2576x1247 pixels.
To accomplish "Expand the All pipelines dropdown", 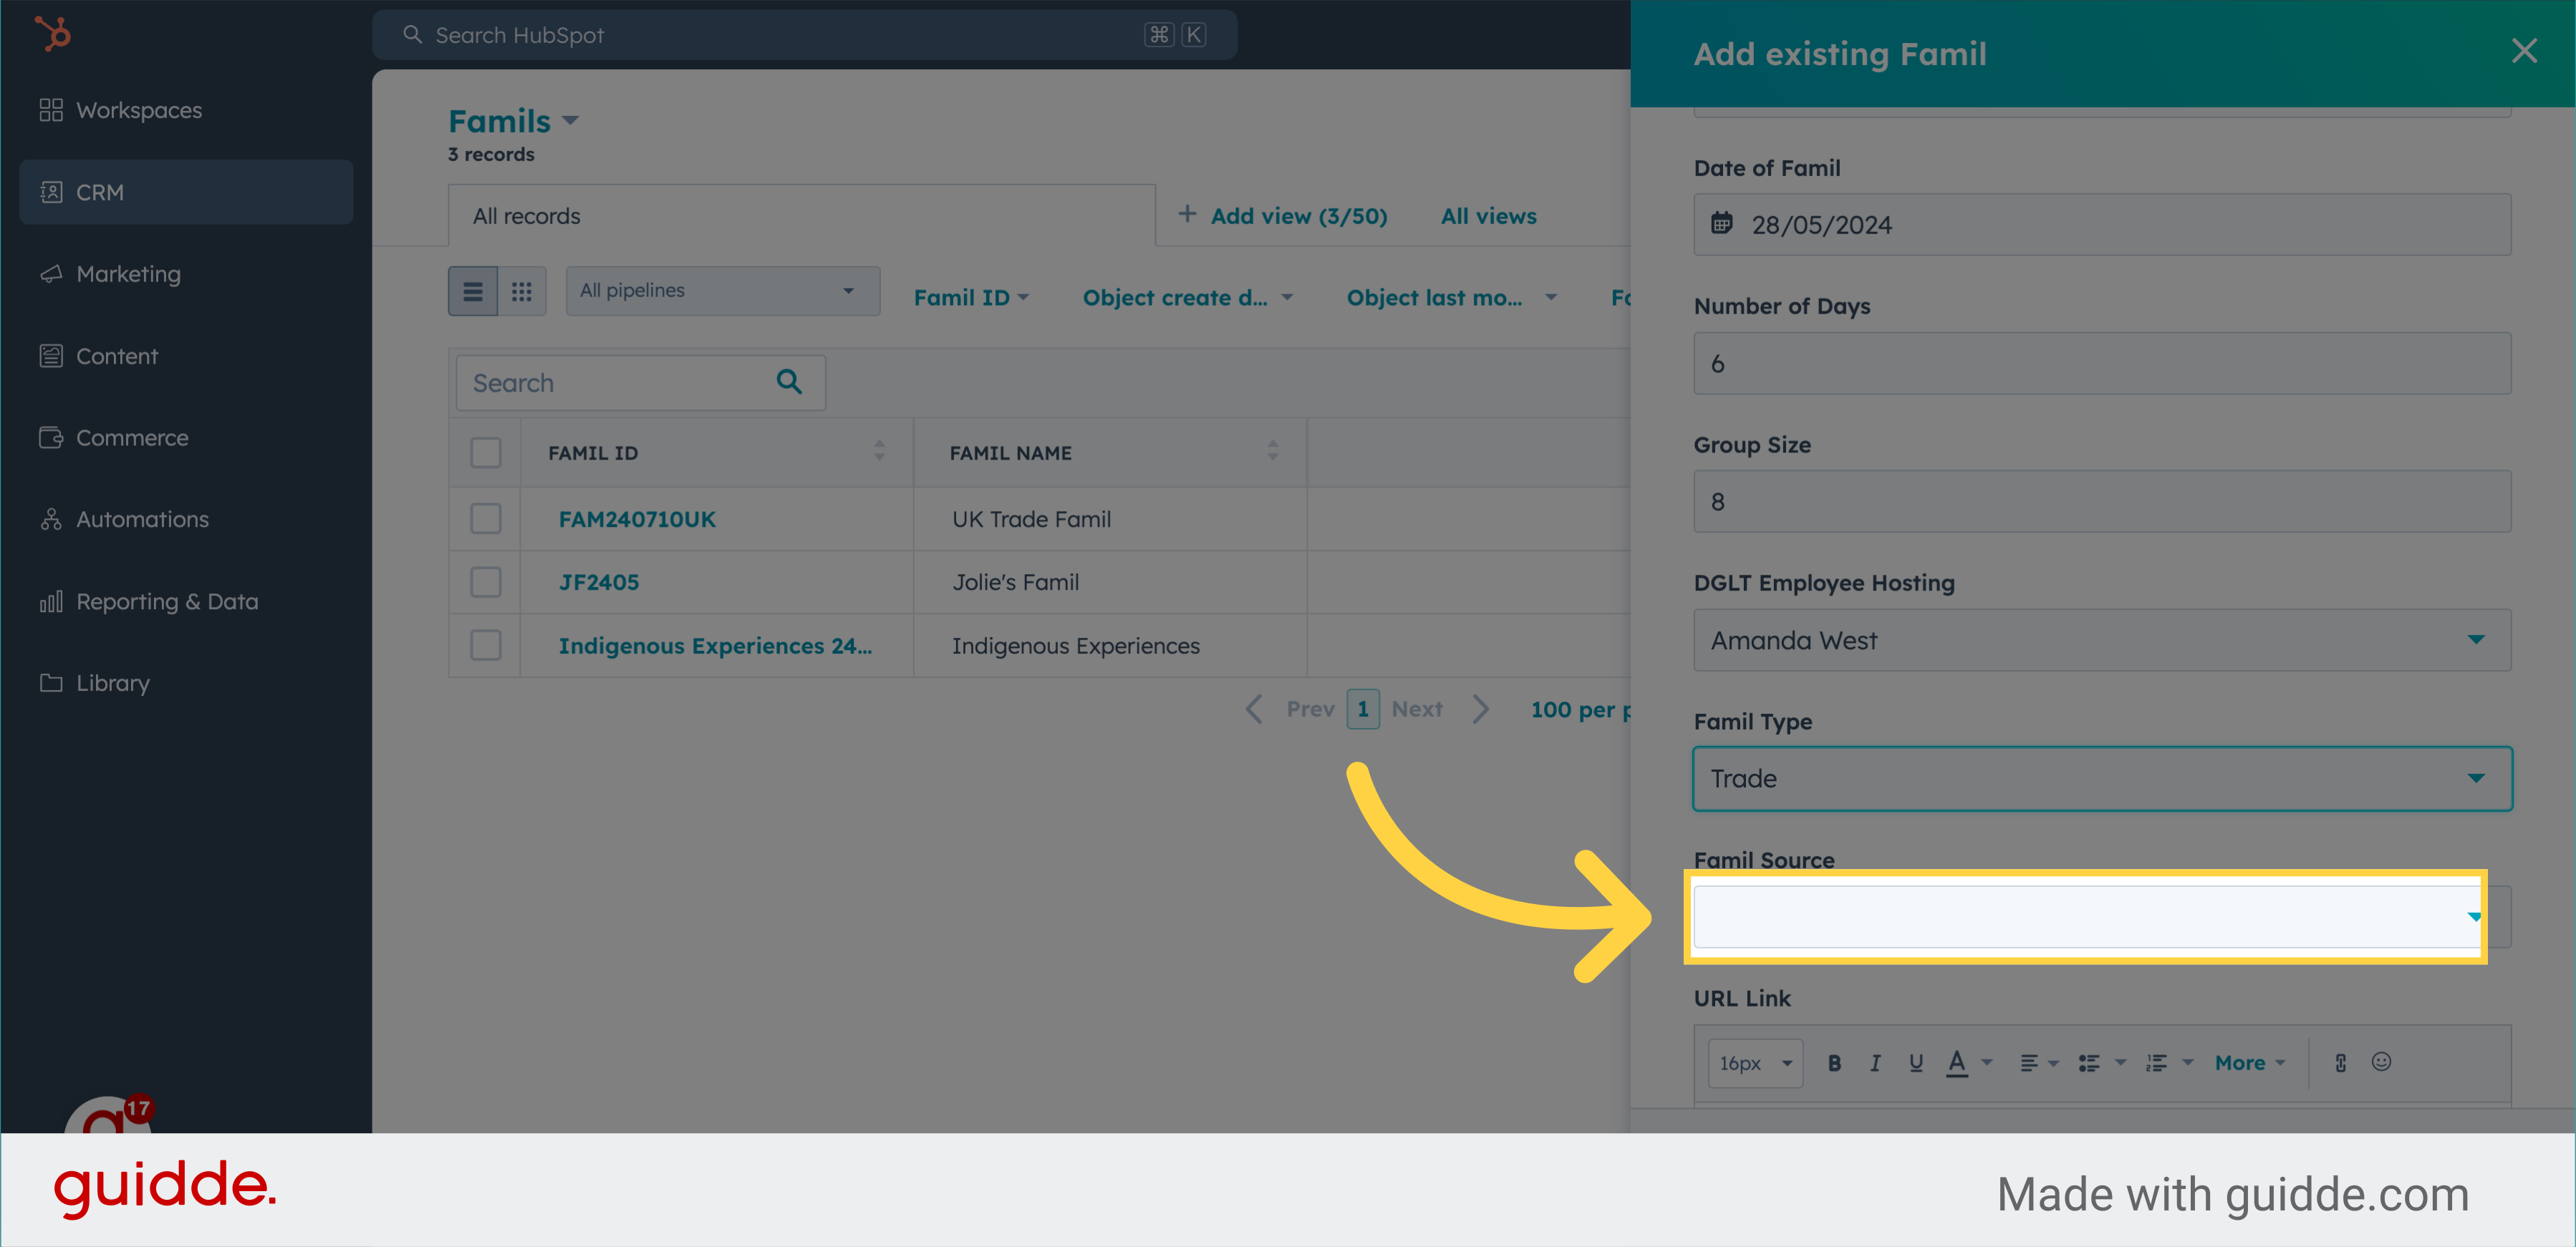I will pyautogui.click(x=722, y=290).
